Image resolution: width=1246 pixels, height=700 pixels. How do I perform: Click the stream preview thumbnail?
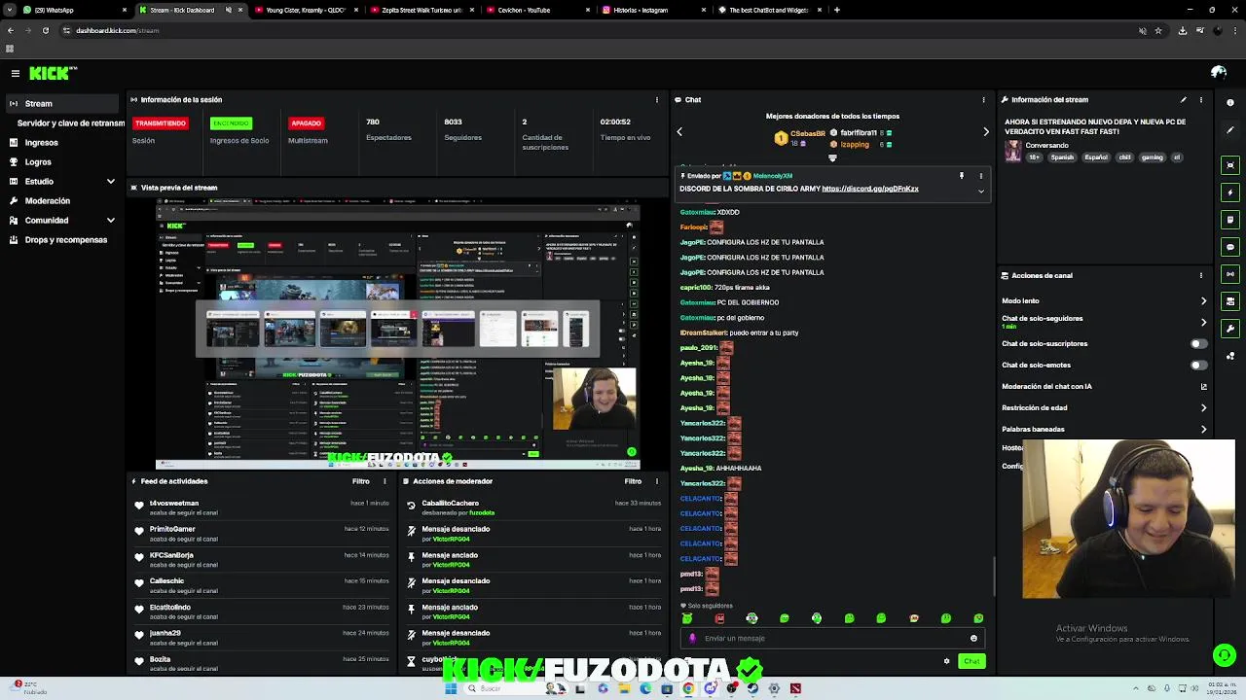[x=398, y=333]
